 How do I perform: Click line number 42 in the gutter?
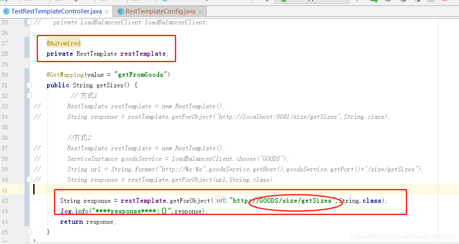point(4,201)
